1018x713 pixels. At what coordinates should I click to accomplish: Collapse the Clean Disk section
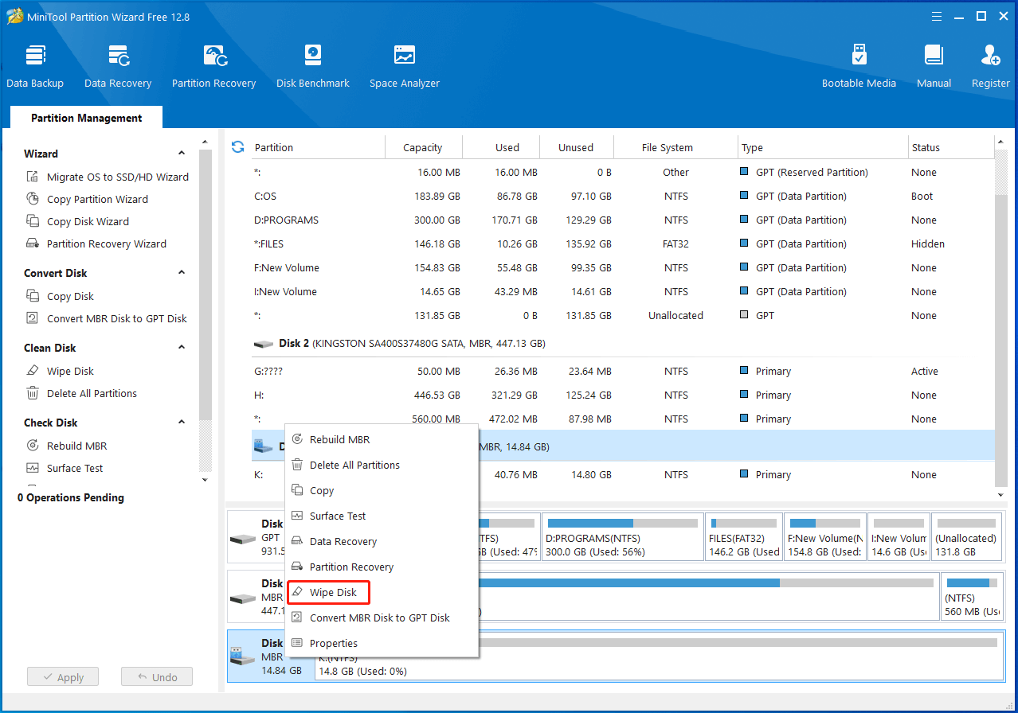[182, 348]
